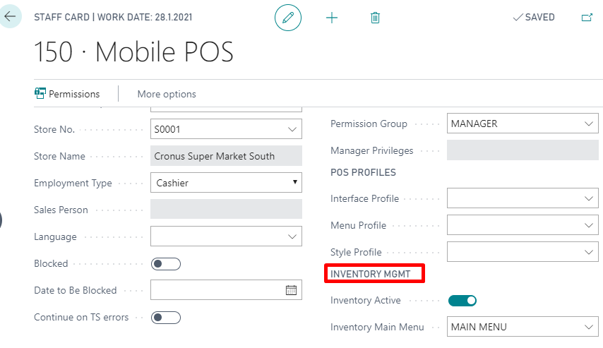Expand the Menu Profile dropdown

pos(589,226)
